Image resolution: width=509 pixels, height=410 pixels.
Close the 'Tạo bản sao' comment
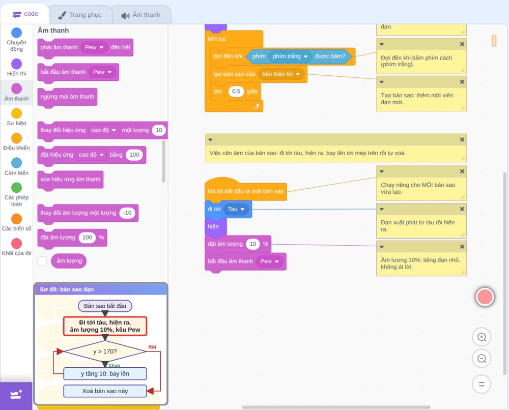pyautogui.click(x=462, y=82)
